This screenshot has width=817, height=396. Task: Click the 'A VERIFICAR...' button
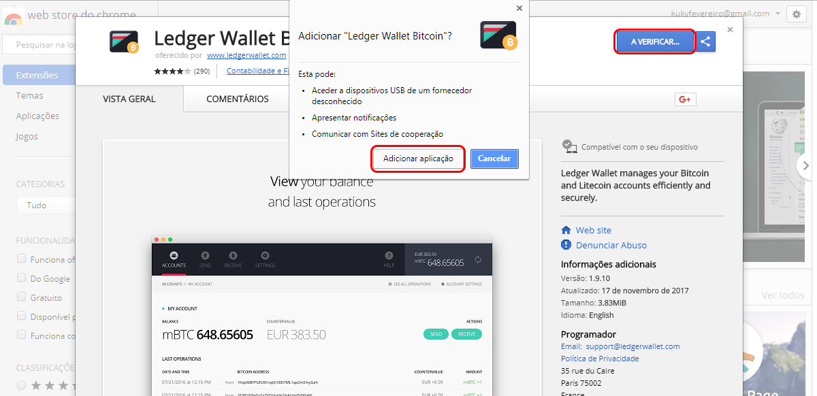point(655,42)
